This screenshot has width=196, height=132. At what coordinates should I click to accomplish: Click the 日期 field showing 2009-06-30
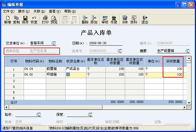(x=106, y=43)
